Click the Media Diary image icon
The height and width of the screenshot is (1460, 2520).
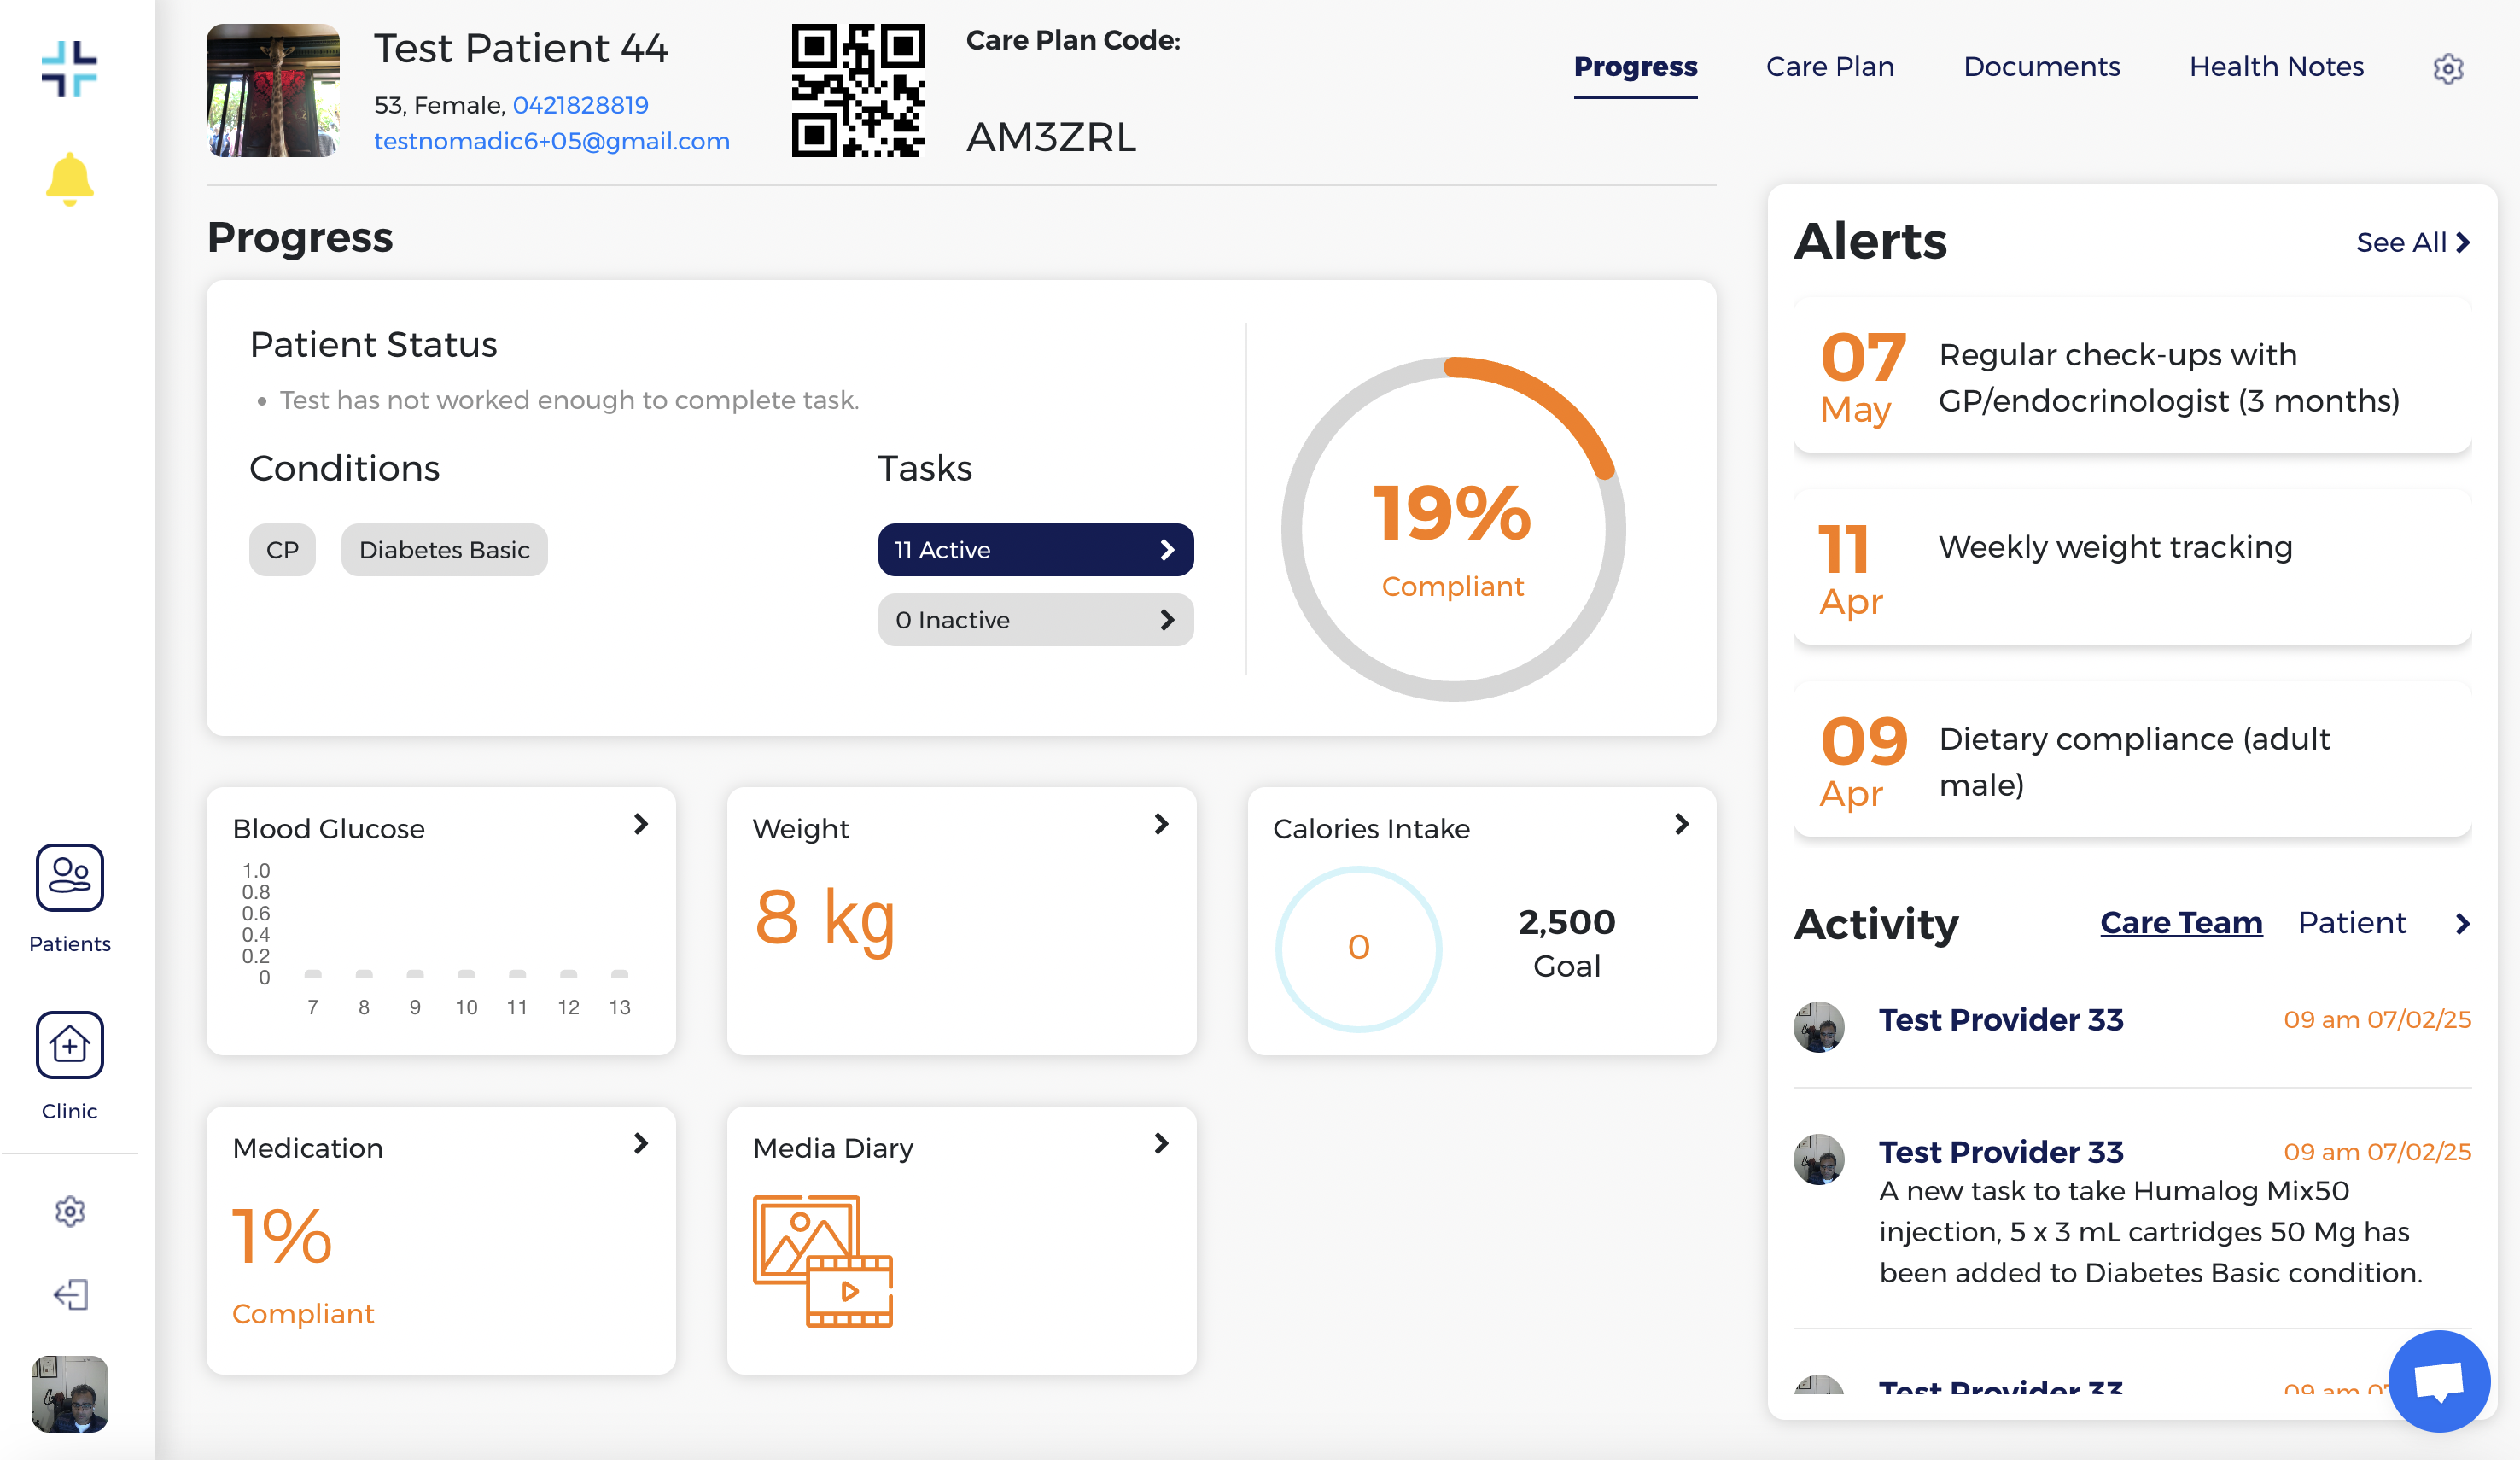tap(822, 1260)
